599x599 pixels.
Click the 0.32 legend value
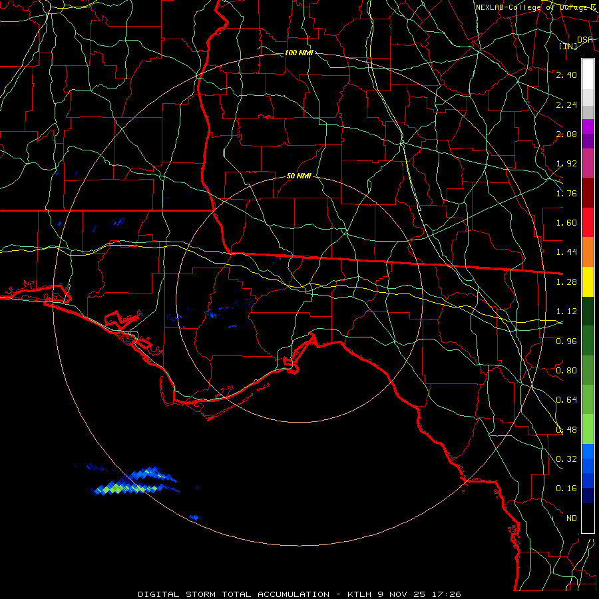coord(566,459)
